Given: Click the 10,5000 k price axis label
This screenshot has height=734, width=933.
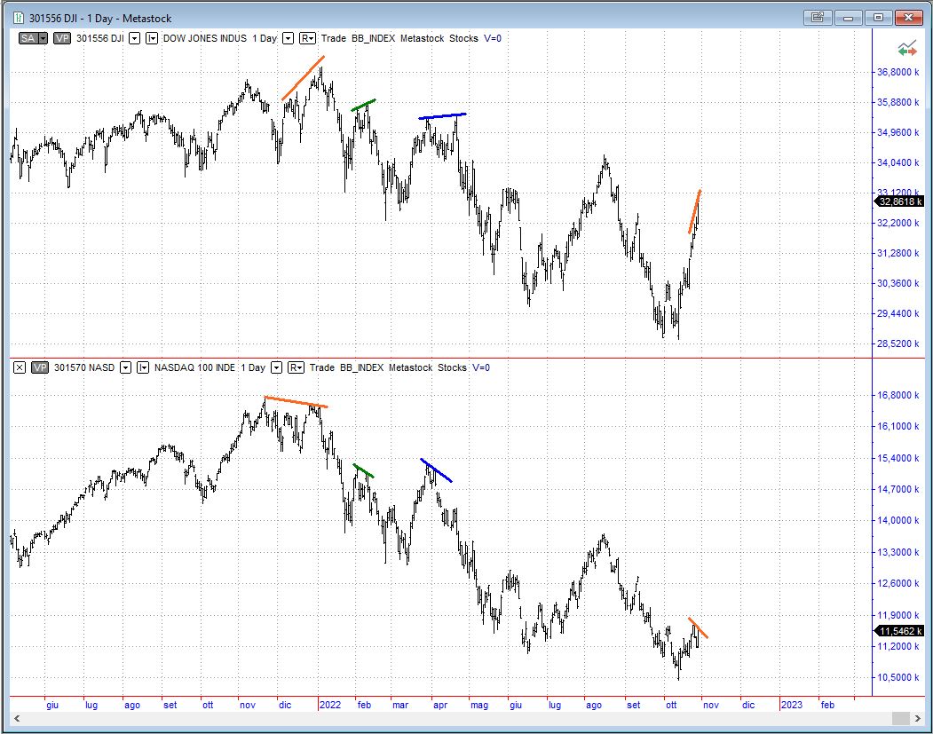Looking at the screenshot, I should pyautogui.click(x=897, y=677).
